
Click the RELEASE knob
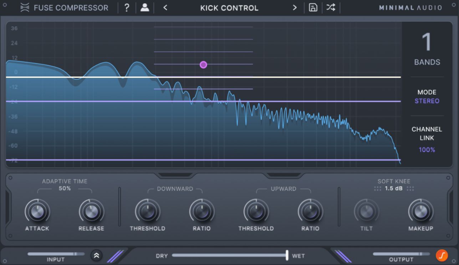pyautogui.click(x=91, y=212)
